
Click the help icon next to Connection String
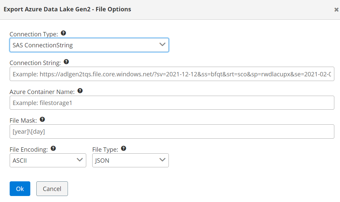(x=66, y=62)
